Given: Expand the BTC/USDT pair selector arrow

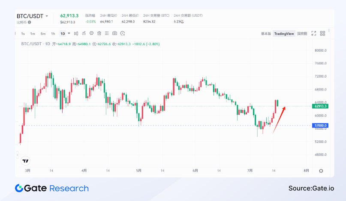Looking at the screenshot, I should (47, 16).
